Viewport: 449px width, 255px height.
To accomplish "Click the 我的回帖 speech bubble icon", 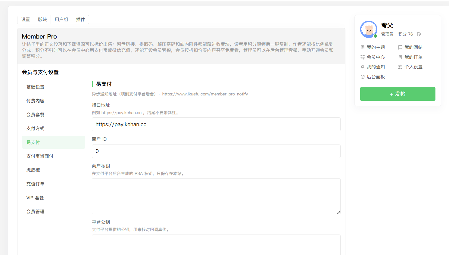I will click(400, 47).
